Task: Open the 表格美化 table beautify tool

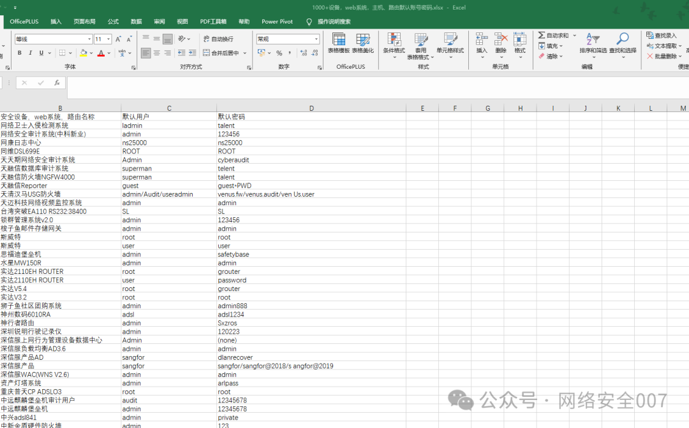Action: (363, 43)
